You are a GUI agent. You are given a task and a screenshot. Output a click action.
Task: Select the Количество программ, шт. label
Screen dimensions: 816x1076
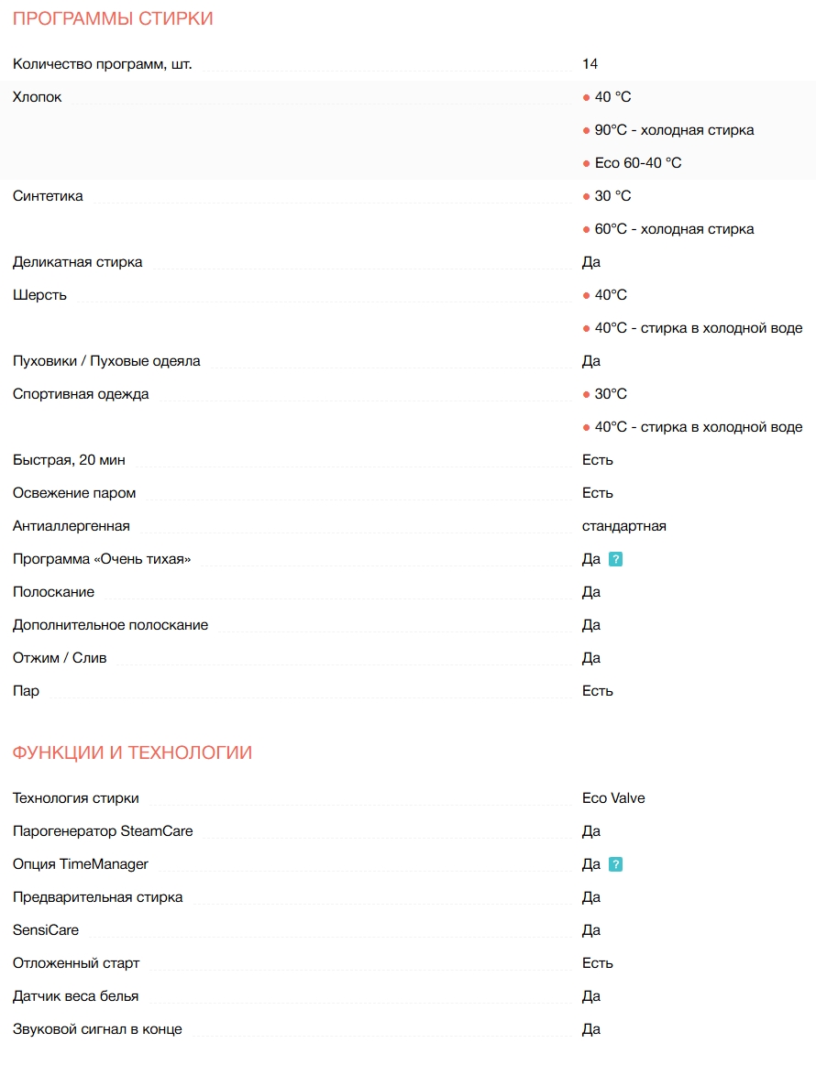point(103,64)
